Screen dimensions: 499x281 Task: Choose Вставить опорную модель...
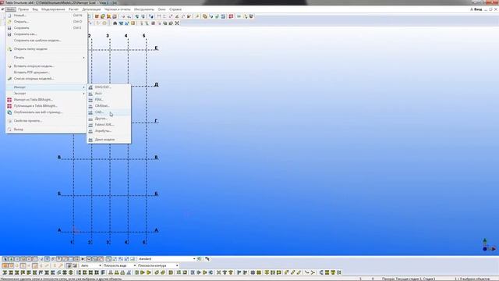point(47,66)
